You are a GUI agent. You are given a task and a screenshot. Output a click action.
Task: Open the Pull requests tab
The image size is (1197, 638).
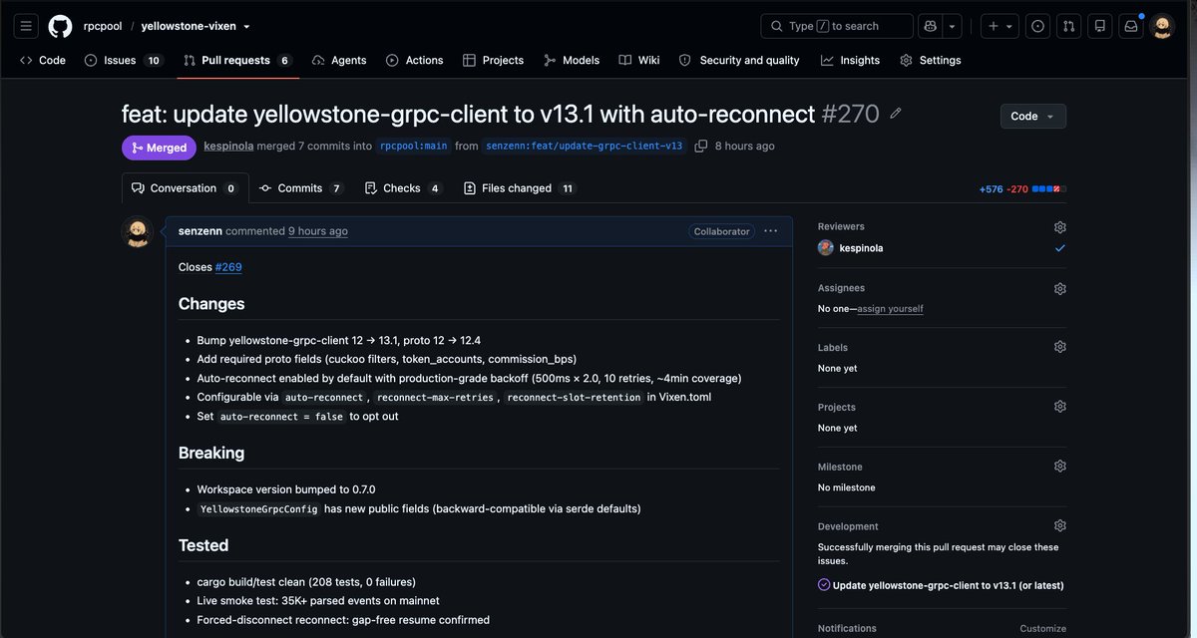click(x=237, y=60)
